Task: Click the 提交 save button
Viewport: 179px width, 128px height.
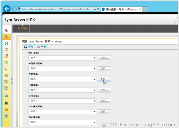Action: click(29, 47)
